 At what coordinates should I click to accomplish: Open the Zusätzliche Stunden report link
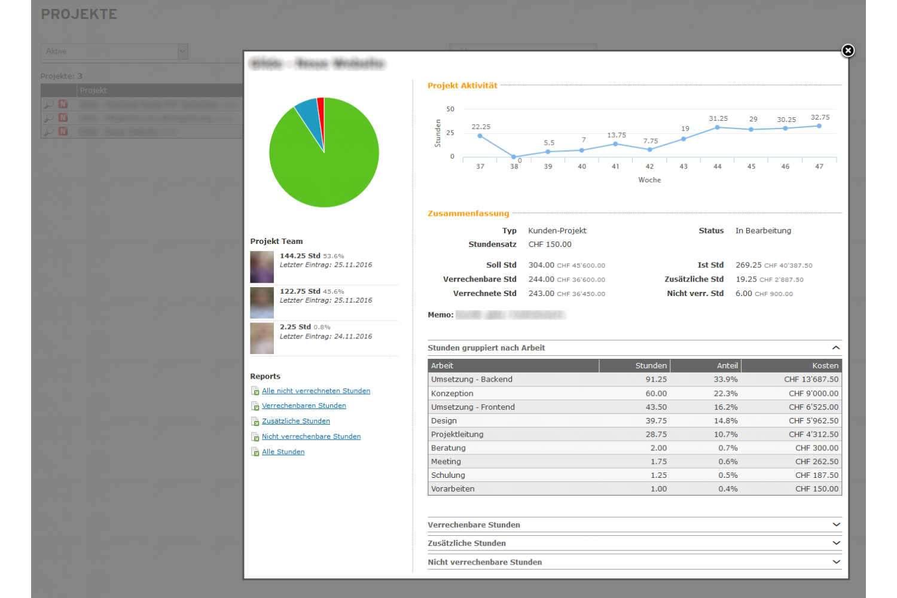(295, 421)
